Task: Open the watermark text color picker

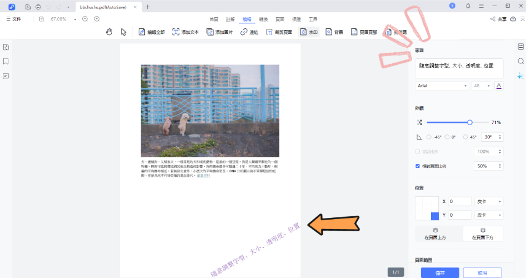Action: pos(499,86)
